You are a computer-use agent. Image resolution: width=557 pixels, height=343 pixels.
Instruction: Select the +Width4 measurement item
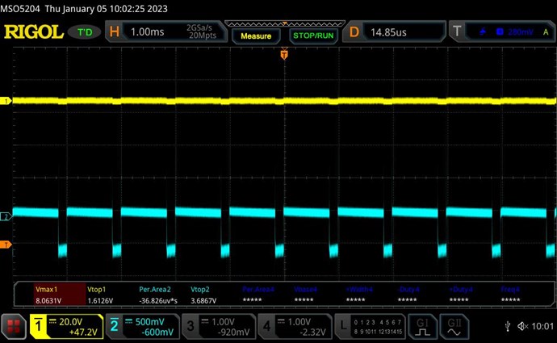click(x=358, y=295)
